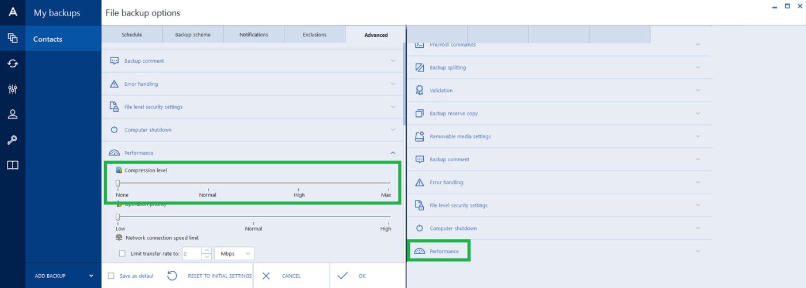Select the Contacts backup item
This screenshot has width=806, height=288.
63,39
